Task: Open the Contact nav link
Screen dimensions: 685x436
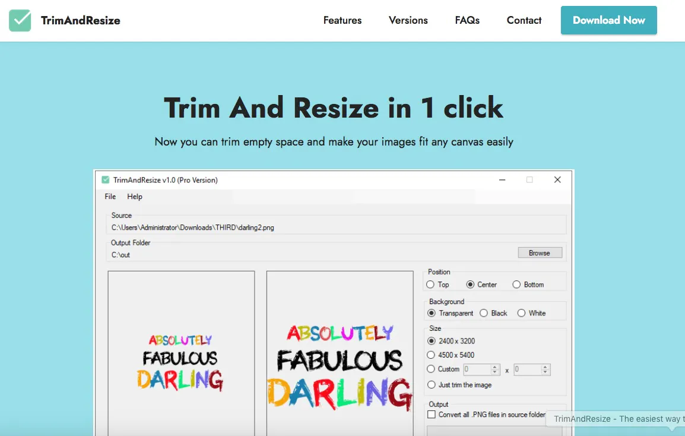Action: 524,20
